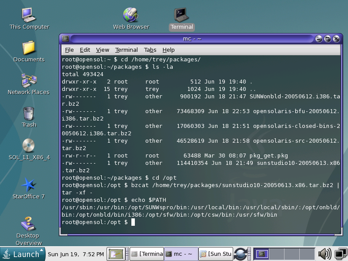Click the sunstudio10-20050613.x86 filename in listing
The height and width of the screenshot is (261, 348).
[x=298, y=163]
